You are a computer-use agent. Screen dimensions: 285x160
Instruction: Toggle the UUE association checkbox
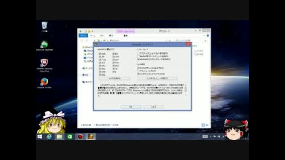coord(114,66)
